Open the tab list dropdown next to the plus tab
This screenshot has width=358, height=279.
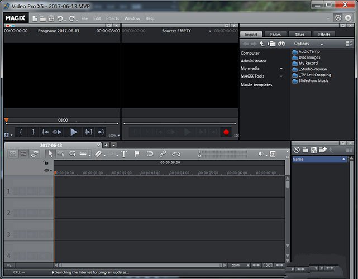114,145
